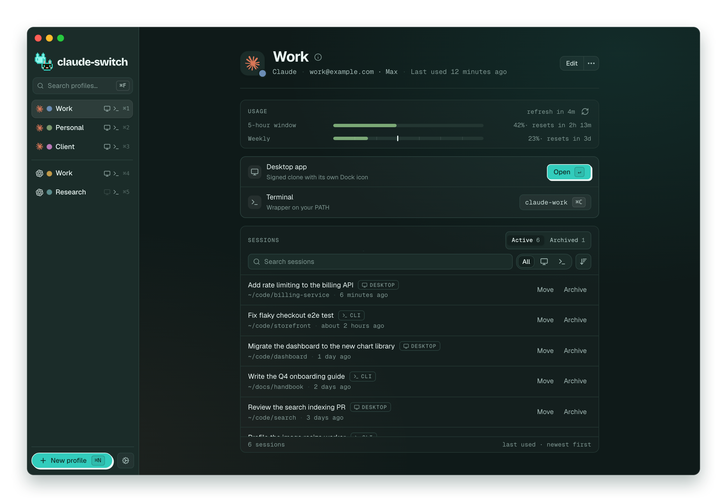Create a New profile

(72, 461)
